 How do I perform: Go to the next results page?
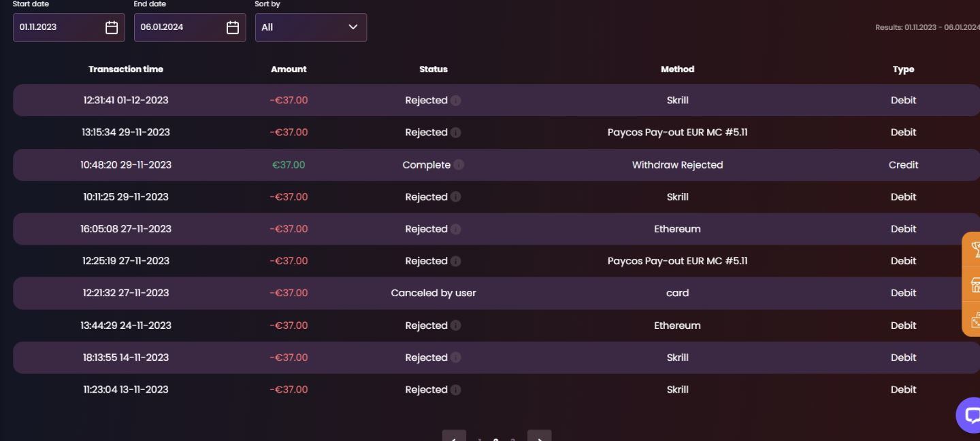[540, 438]
